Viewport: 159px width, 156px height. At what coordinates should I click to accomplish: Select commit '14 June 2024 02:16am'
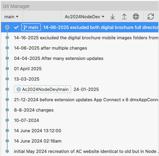pyautogui.click(x=80, y=141)
